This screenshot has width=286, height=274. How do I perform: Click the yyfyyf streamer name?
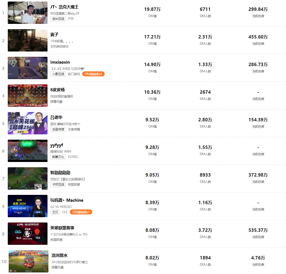[x=57, y=145]
